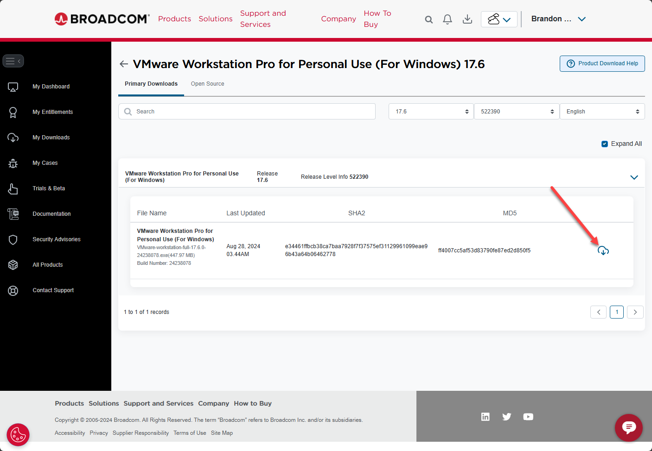The height and width of the screenshot is (451, 652).
Task: Open the search magnifier in header
Action: point(429,19)
